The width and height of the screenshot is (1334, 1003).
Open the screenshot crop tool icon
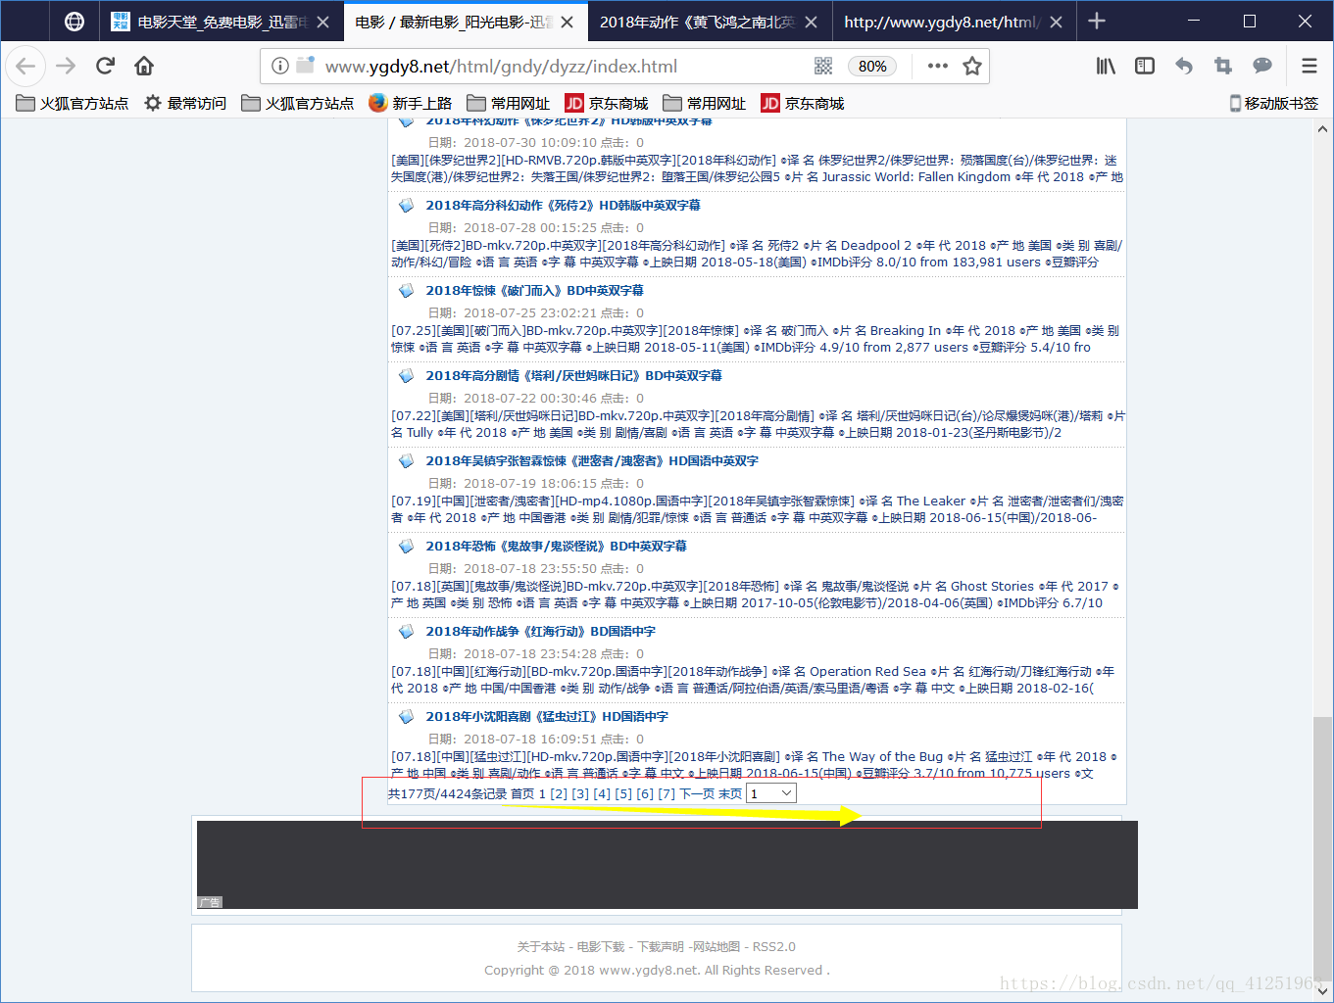click(1223, 66)
